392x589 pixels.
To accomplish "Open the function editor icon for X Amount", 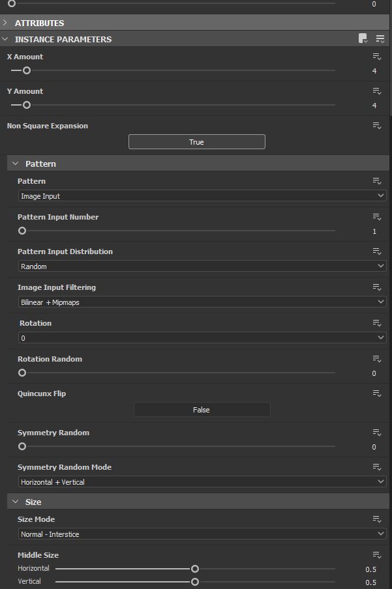I will tap(376, 56).
